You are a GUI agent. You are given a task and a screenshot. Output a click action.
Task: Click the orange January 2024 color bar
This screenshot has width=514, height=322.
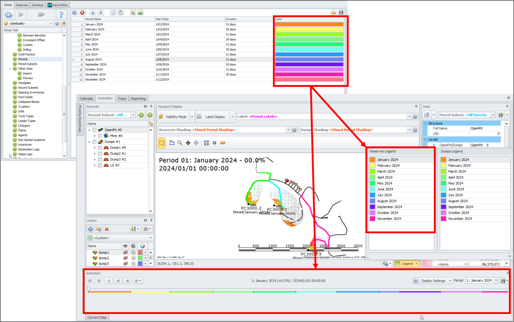309,24
